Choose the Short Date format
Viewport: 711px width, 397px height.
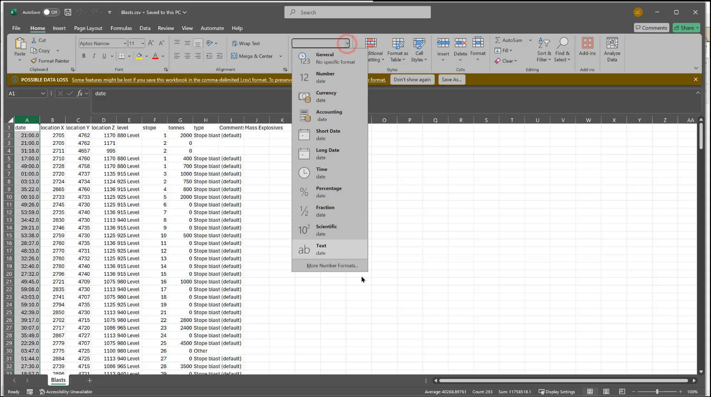pyautogui.click(x=330, y=135)
